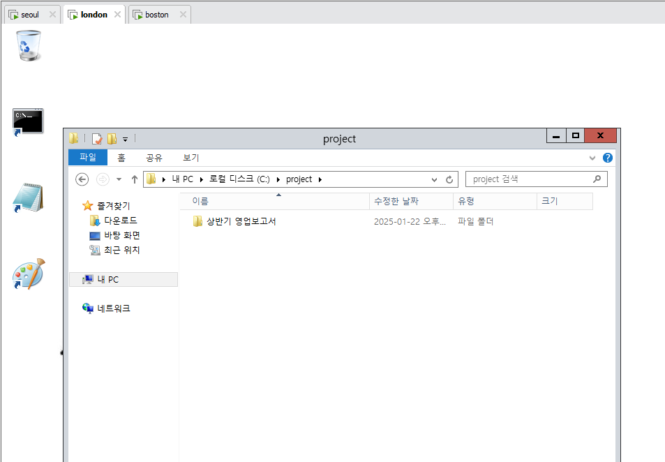Select 즐겨찾기 in the navigation pane

click(113, 206)
